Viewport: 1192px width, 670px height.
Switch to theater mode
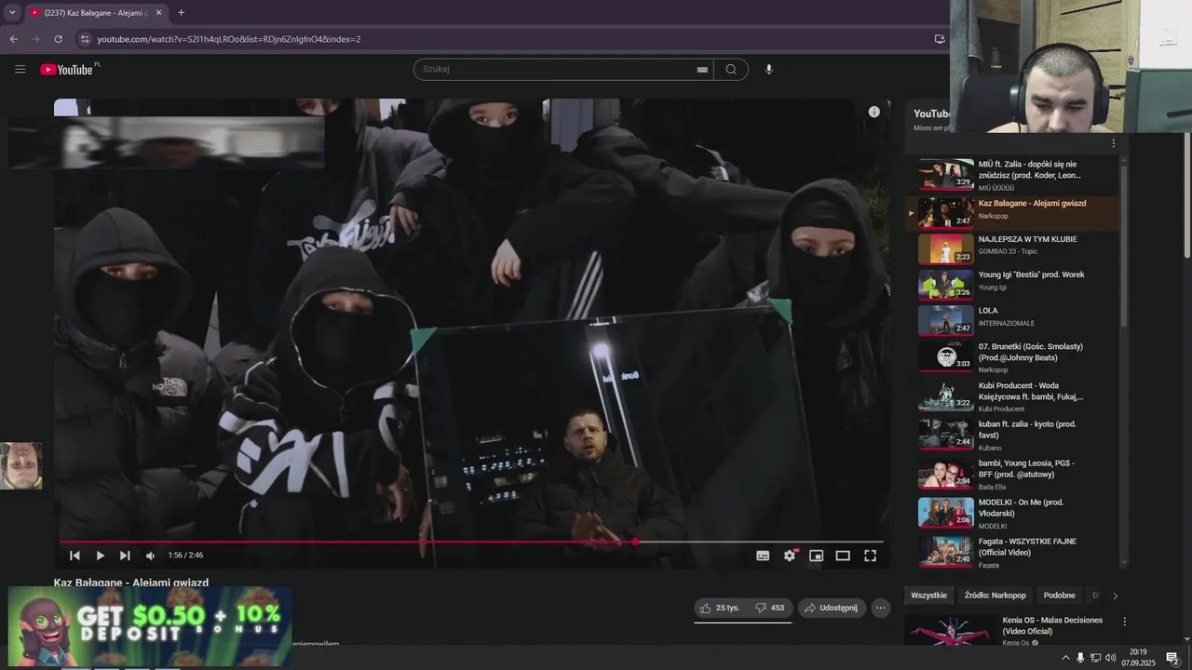(x=843, y=556)
